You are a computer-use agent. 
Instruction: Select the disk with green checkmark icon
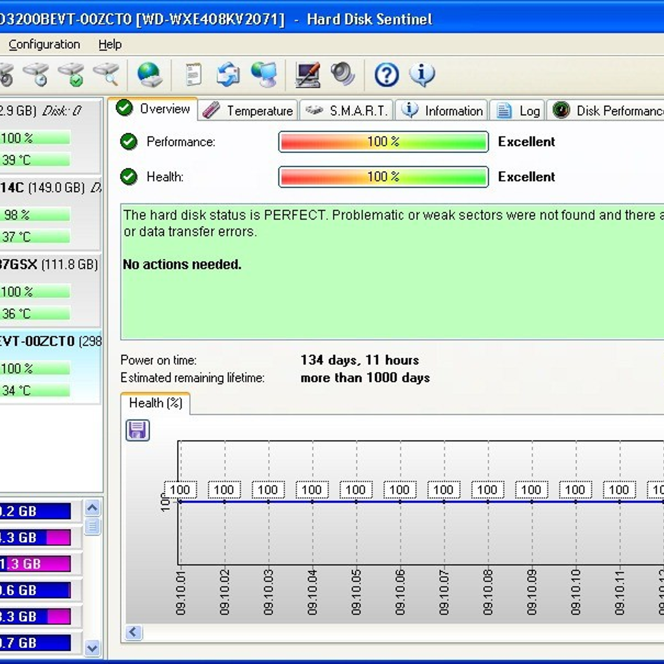tap(71, 75)
